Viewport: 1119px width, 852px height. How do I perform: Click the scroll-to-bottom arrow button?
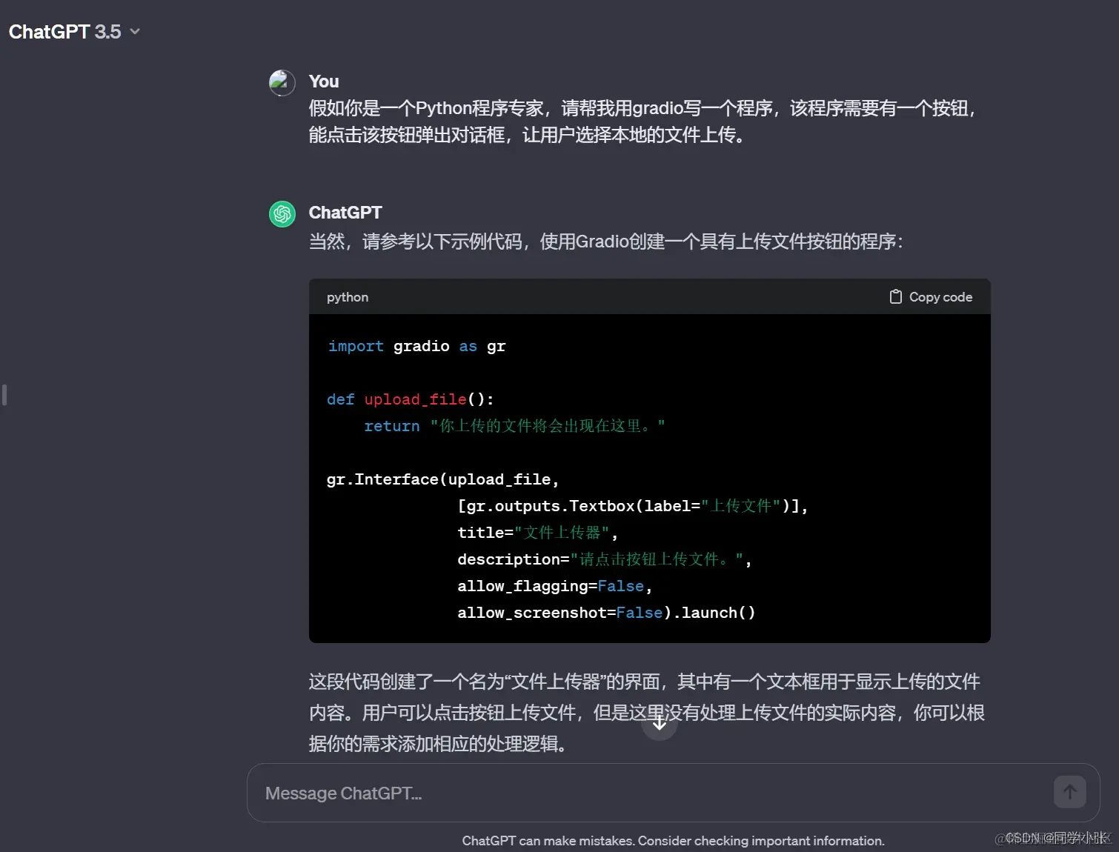[660, 723]
